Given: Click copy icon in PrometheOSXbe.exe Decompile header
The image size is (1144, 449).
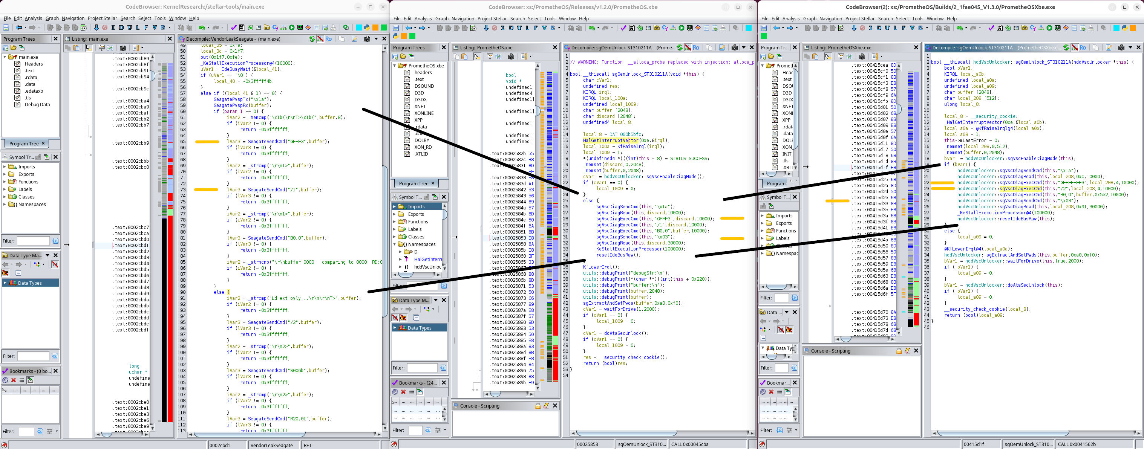Looking at the screenshot, I should (1096, 47).
